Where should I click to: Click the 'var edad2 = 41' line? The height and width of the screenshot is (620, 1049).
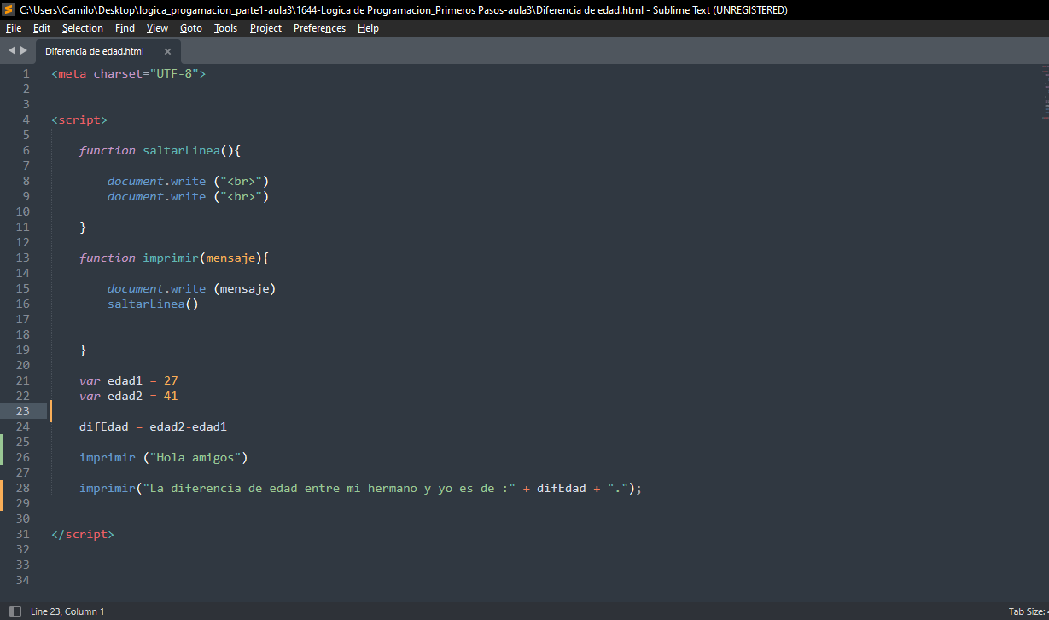click(129, 396)
